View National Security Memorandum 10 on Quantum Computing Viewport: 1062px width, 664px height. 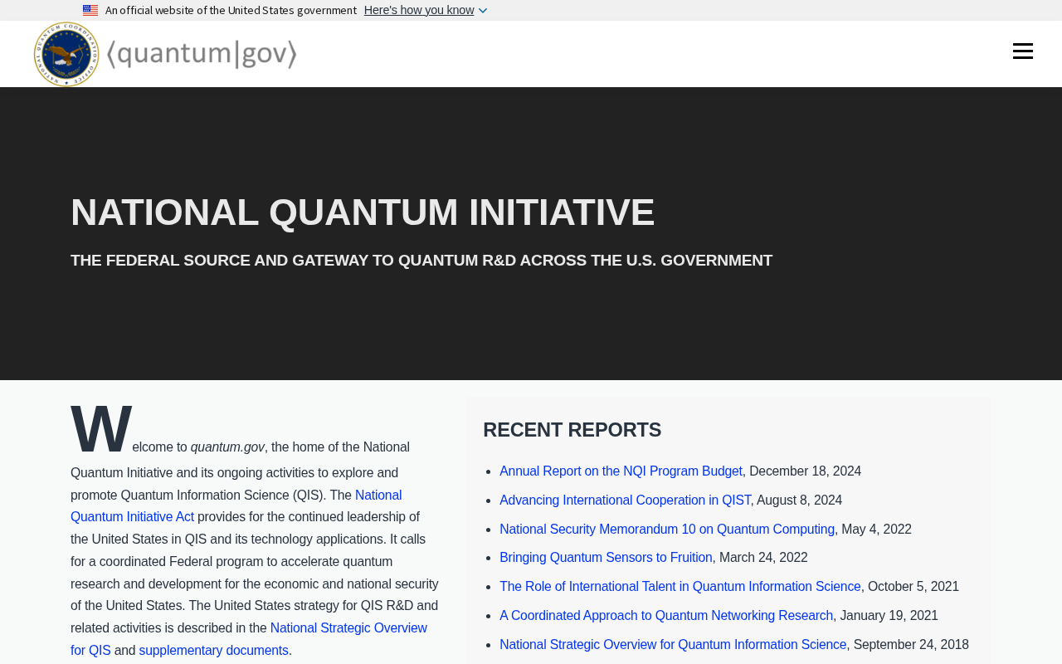pos(667,530)
